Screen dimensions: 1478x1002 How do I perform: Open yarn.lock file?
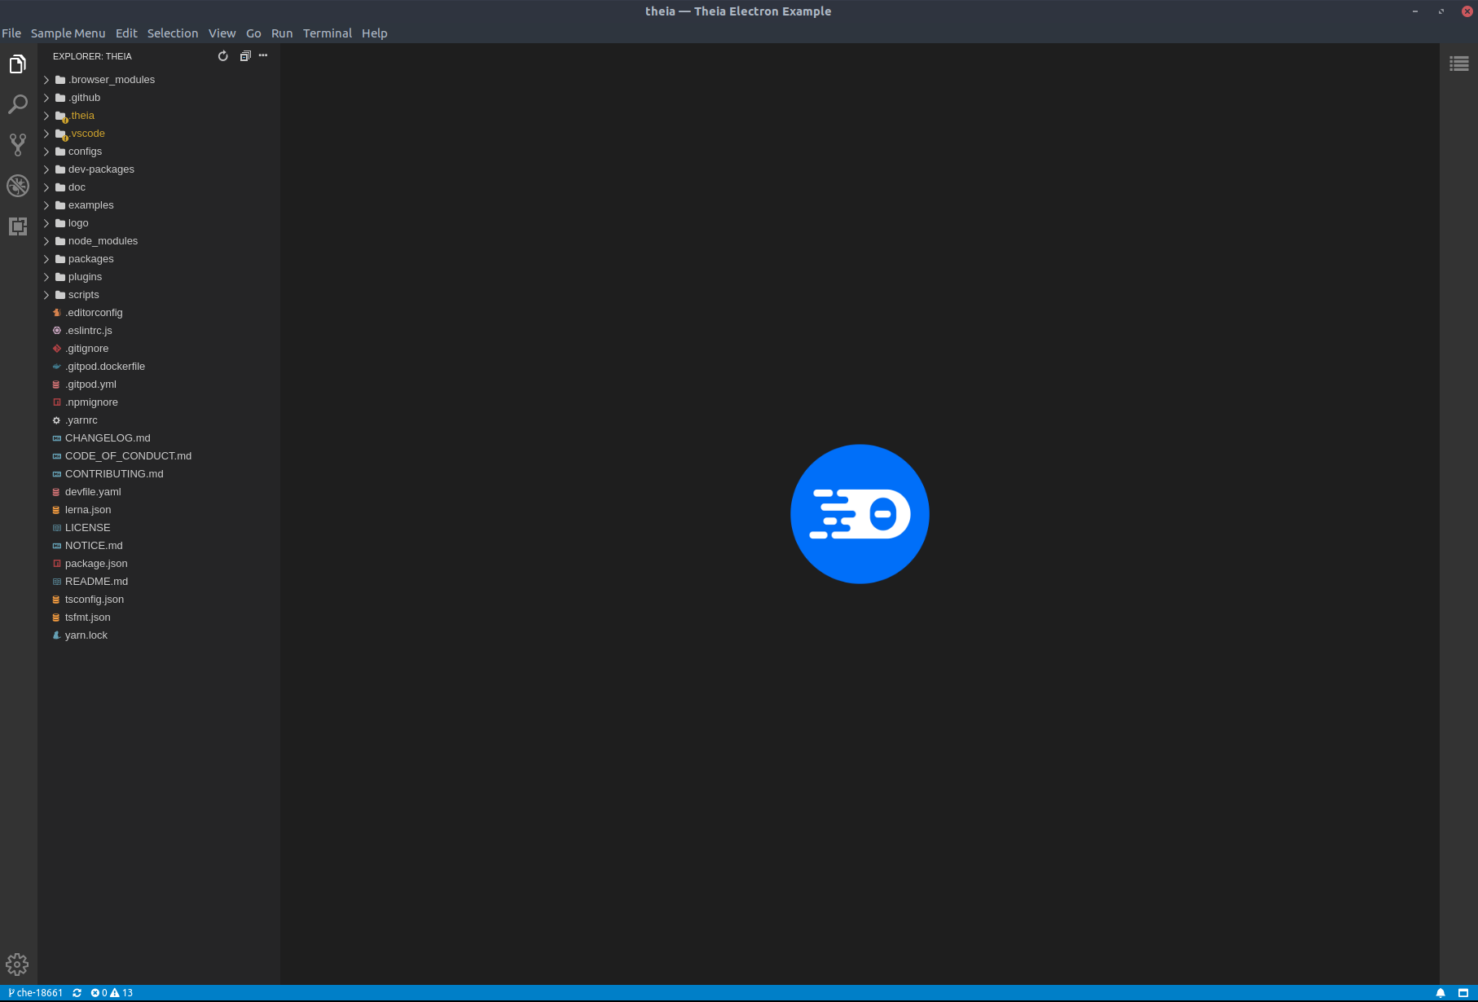(x=159, y=635)
